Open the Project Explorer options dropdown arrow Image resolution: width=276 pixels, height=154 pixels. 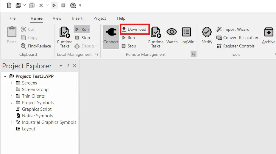61,66
